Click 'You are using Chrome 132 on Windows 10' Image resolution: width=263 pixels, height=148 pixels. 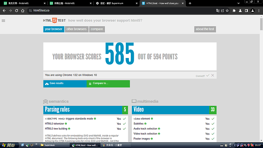pyautogui.click(x=71, y=75)
